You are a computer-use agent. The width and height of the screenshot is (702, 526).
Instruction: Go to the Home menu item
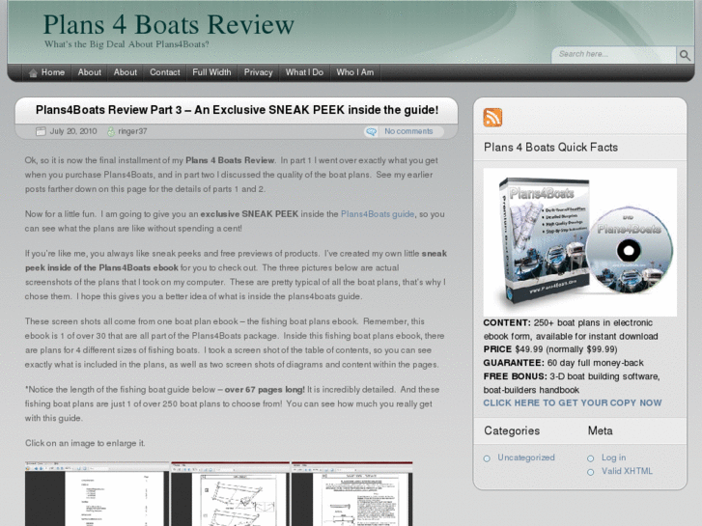pos(46,72)
